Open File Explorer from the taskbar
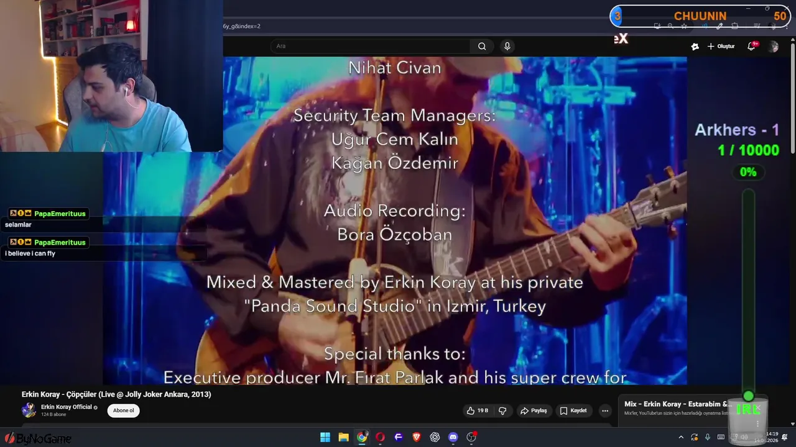 tap(343, 437)
